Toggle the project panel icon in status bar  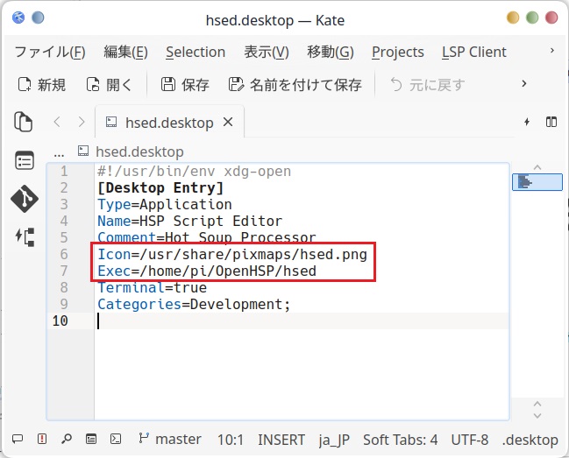[x=91, y=439]
